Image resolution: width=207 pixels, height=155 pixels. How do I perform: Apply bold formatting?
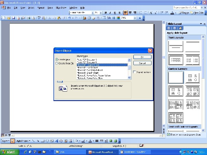click(106, 13)
